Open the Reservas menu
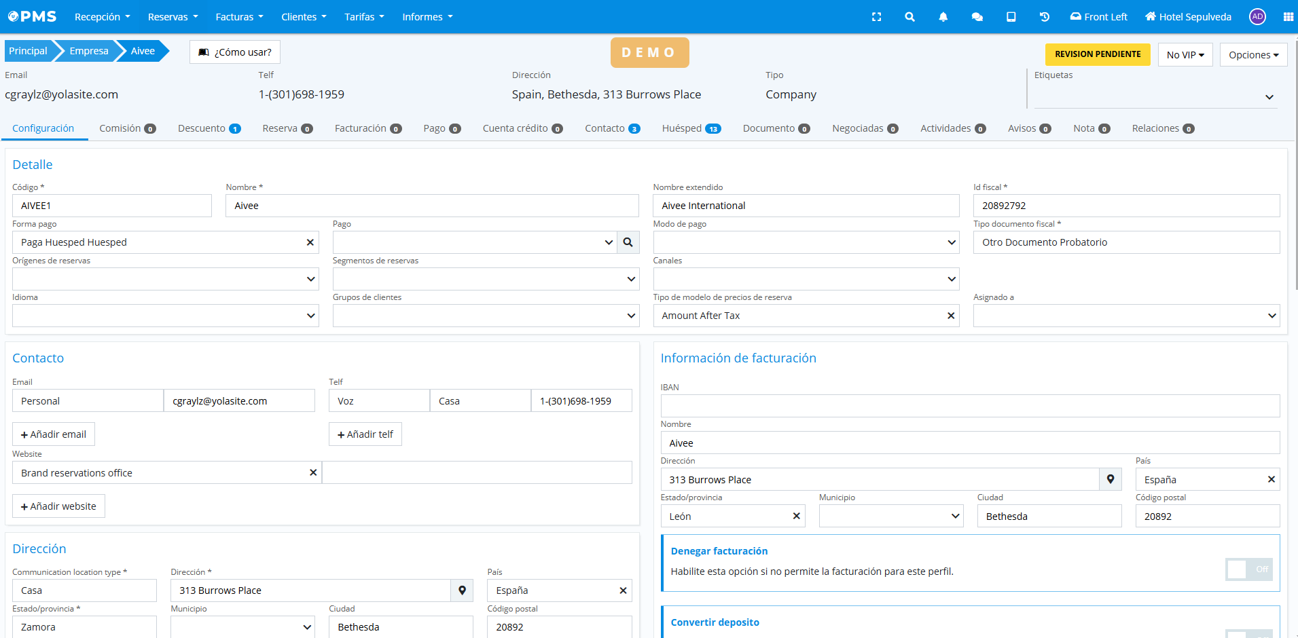The width and height of the screenshot is (1298, 638). [x=173, y=17]
